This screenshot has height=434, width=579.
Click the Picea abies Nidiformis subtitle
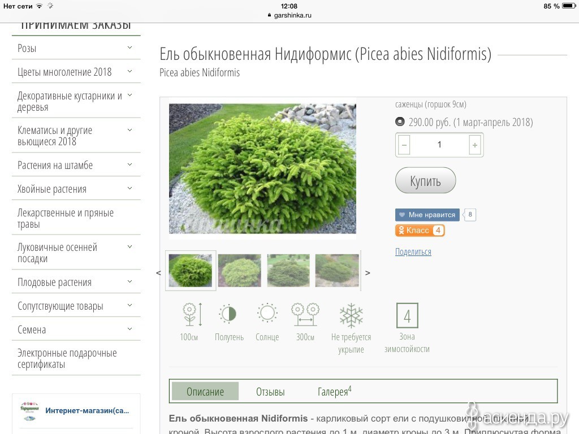[200, 72]
